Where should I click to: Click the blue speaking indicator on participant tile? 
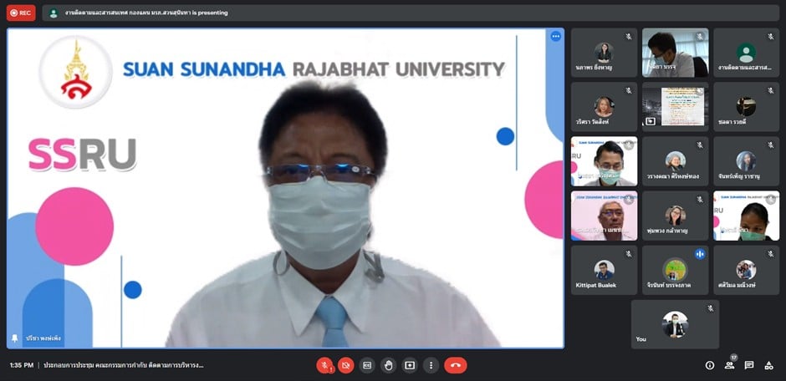[700, 254]
